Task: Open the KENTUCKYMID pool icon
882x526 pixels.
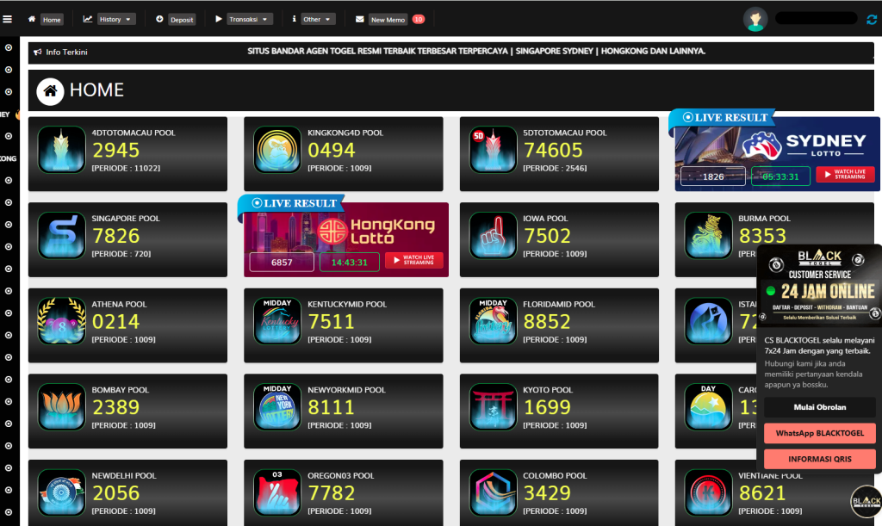Action: point(276,321)
